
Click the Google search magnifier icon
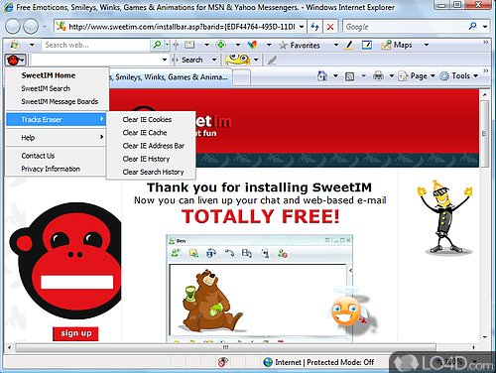[473, 26]
